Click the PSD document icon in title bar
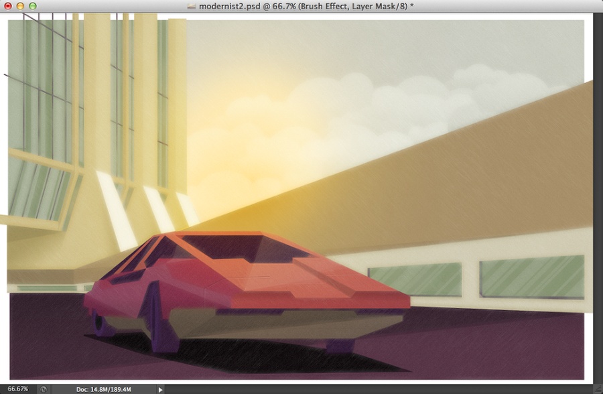603x394 pixels. pos(191,6)
